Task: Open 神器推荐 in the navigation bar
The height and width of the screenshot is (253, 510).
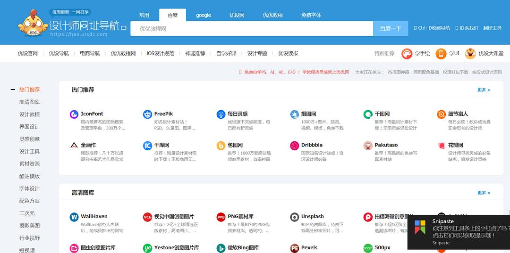Action: (x=195, y=54)
